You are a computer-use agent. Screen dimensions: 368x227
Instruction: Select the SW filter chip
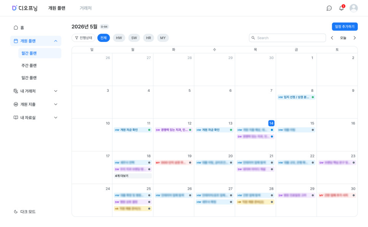click(134, 38)
